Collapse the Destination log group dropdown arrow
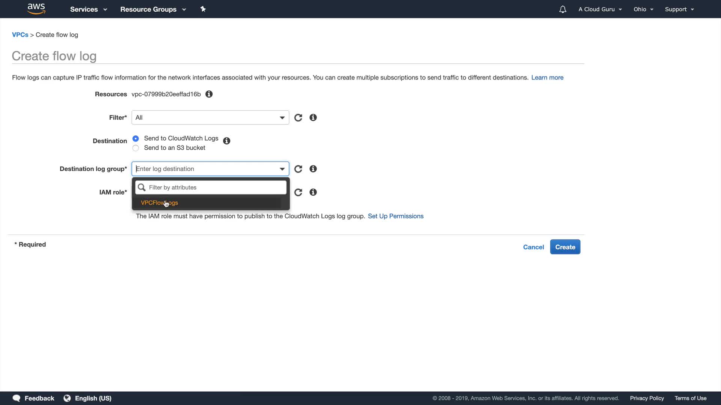 click(x=282, y=169)
